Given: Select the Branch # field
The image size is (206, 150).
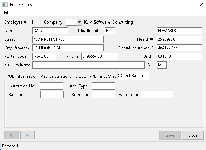Looking at the screenshot, I should tap(103, 95).
